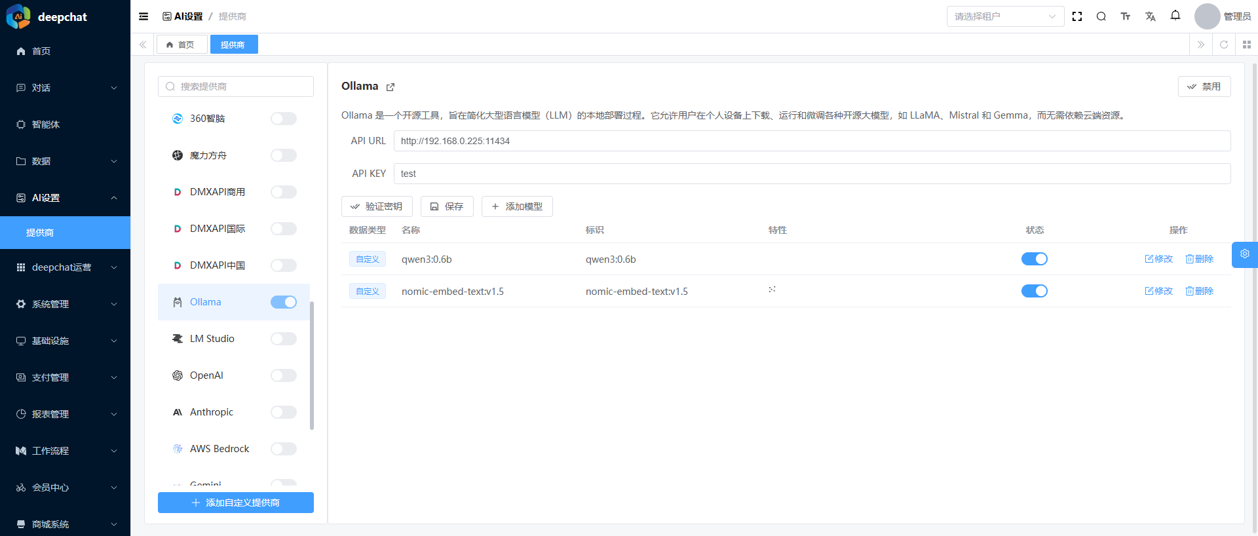Switch to the 提供商 tab
This screenshot has width=1258, height=536.
tap(234, 45)
